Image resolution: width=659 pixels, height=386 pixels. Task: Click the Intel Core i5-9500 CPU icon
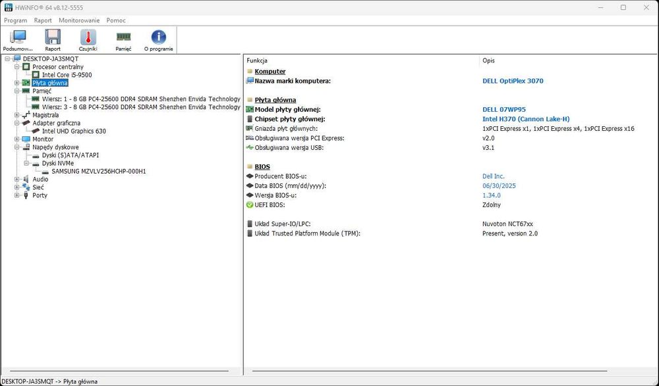coord(36,75)
